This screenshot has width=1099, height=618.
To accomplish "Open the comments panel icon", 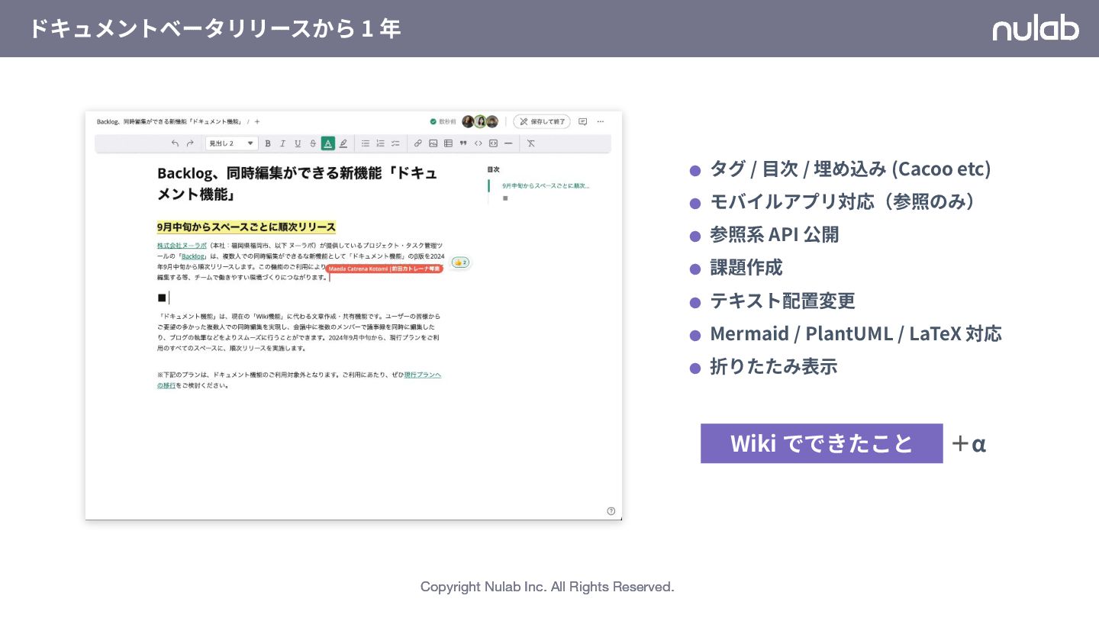I will [582, 121].
